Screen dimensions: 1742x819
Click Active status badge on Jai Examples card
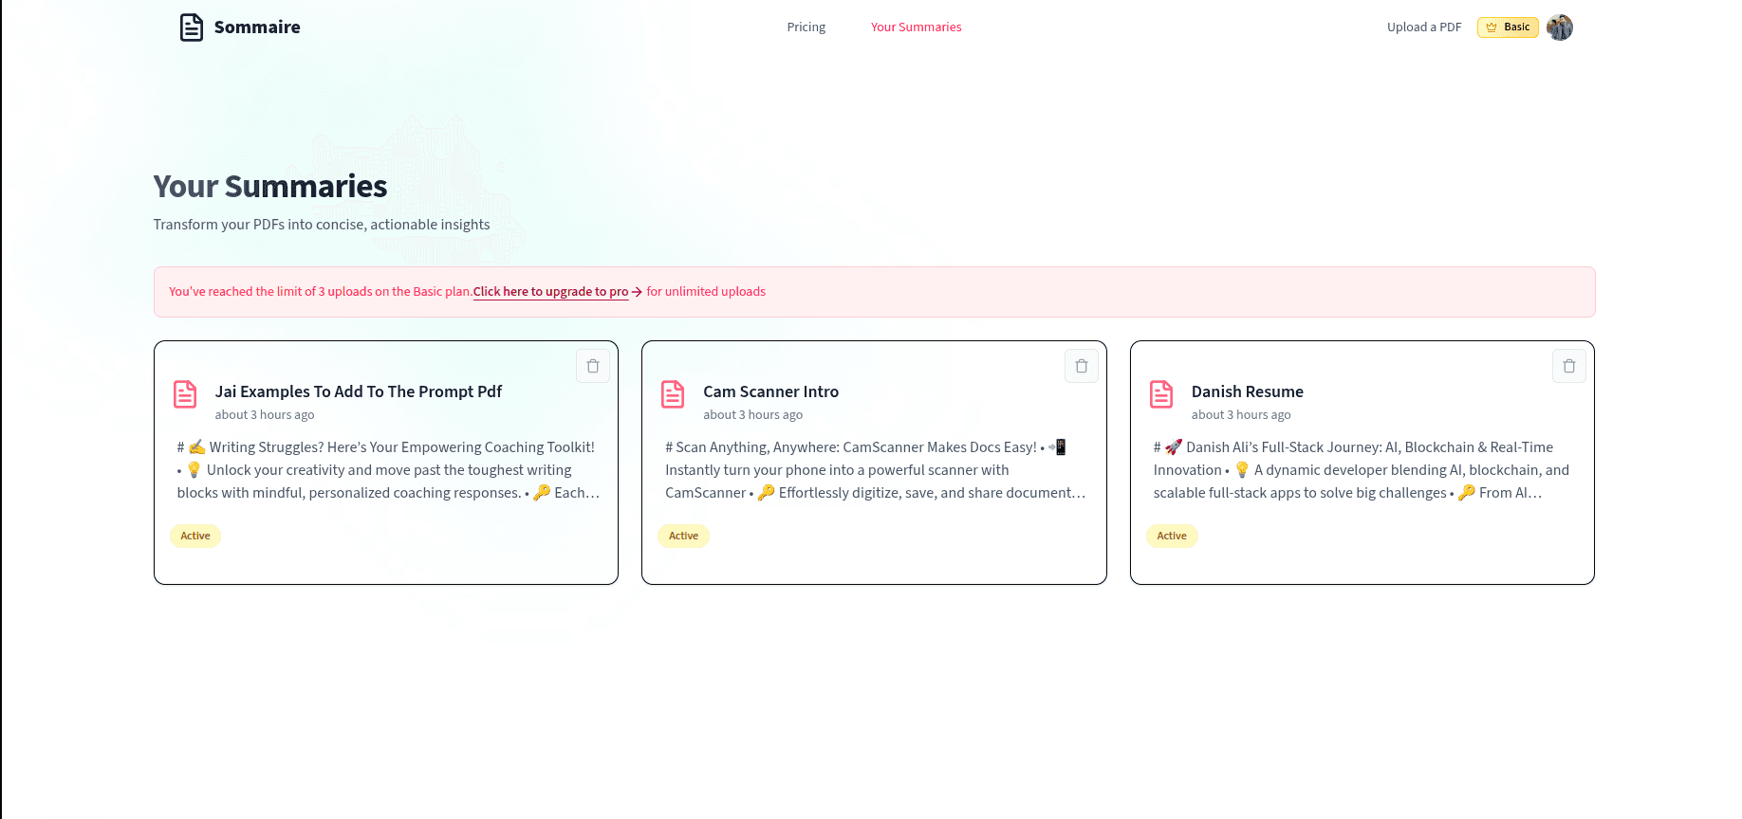click(x=195, y=536)
